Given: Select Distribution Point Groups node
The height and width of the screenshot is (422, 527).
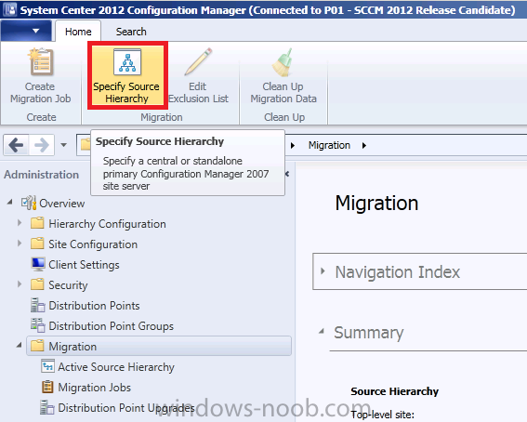Looking at the screenshot, I should (x=112, y=326).
